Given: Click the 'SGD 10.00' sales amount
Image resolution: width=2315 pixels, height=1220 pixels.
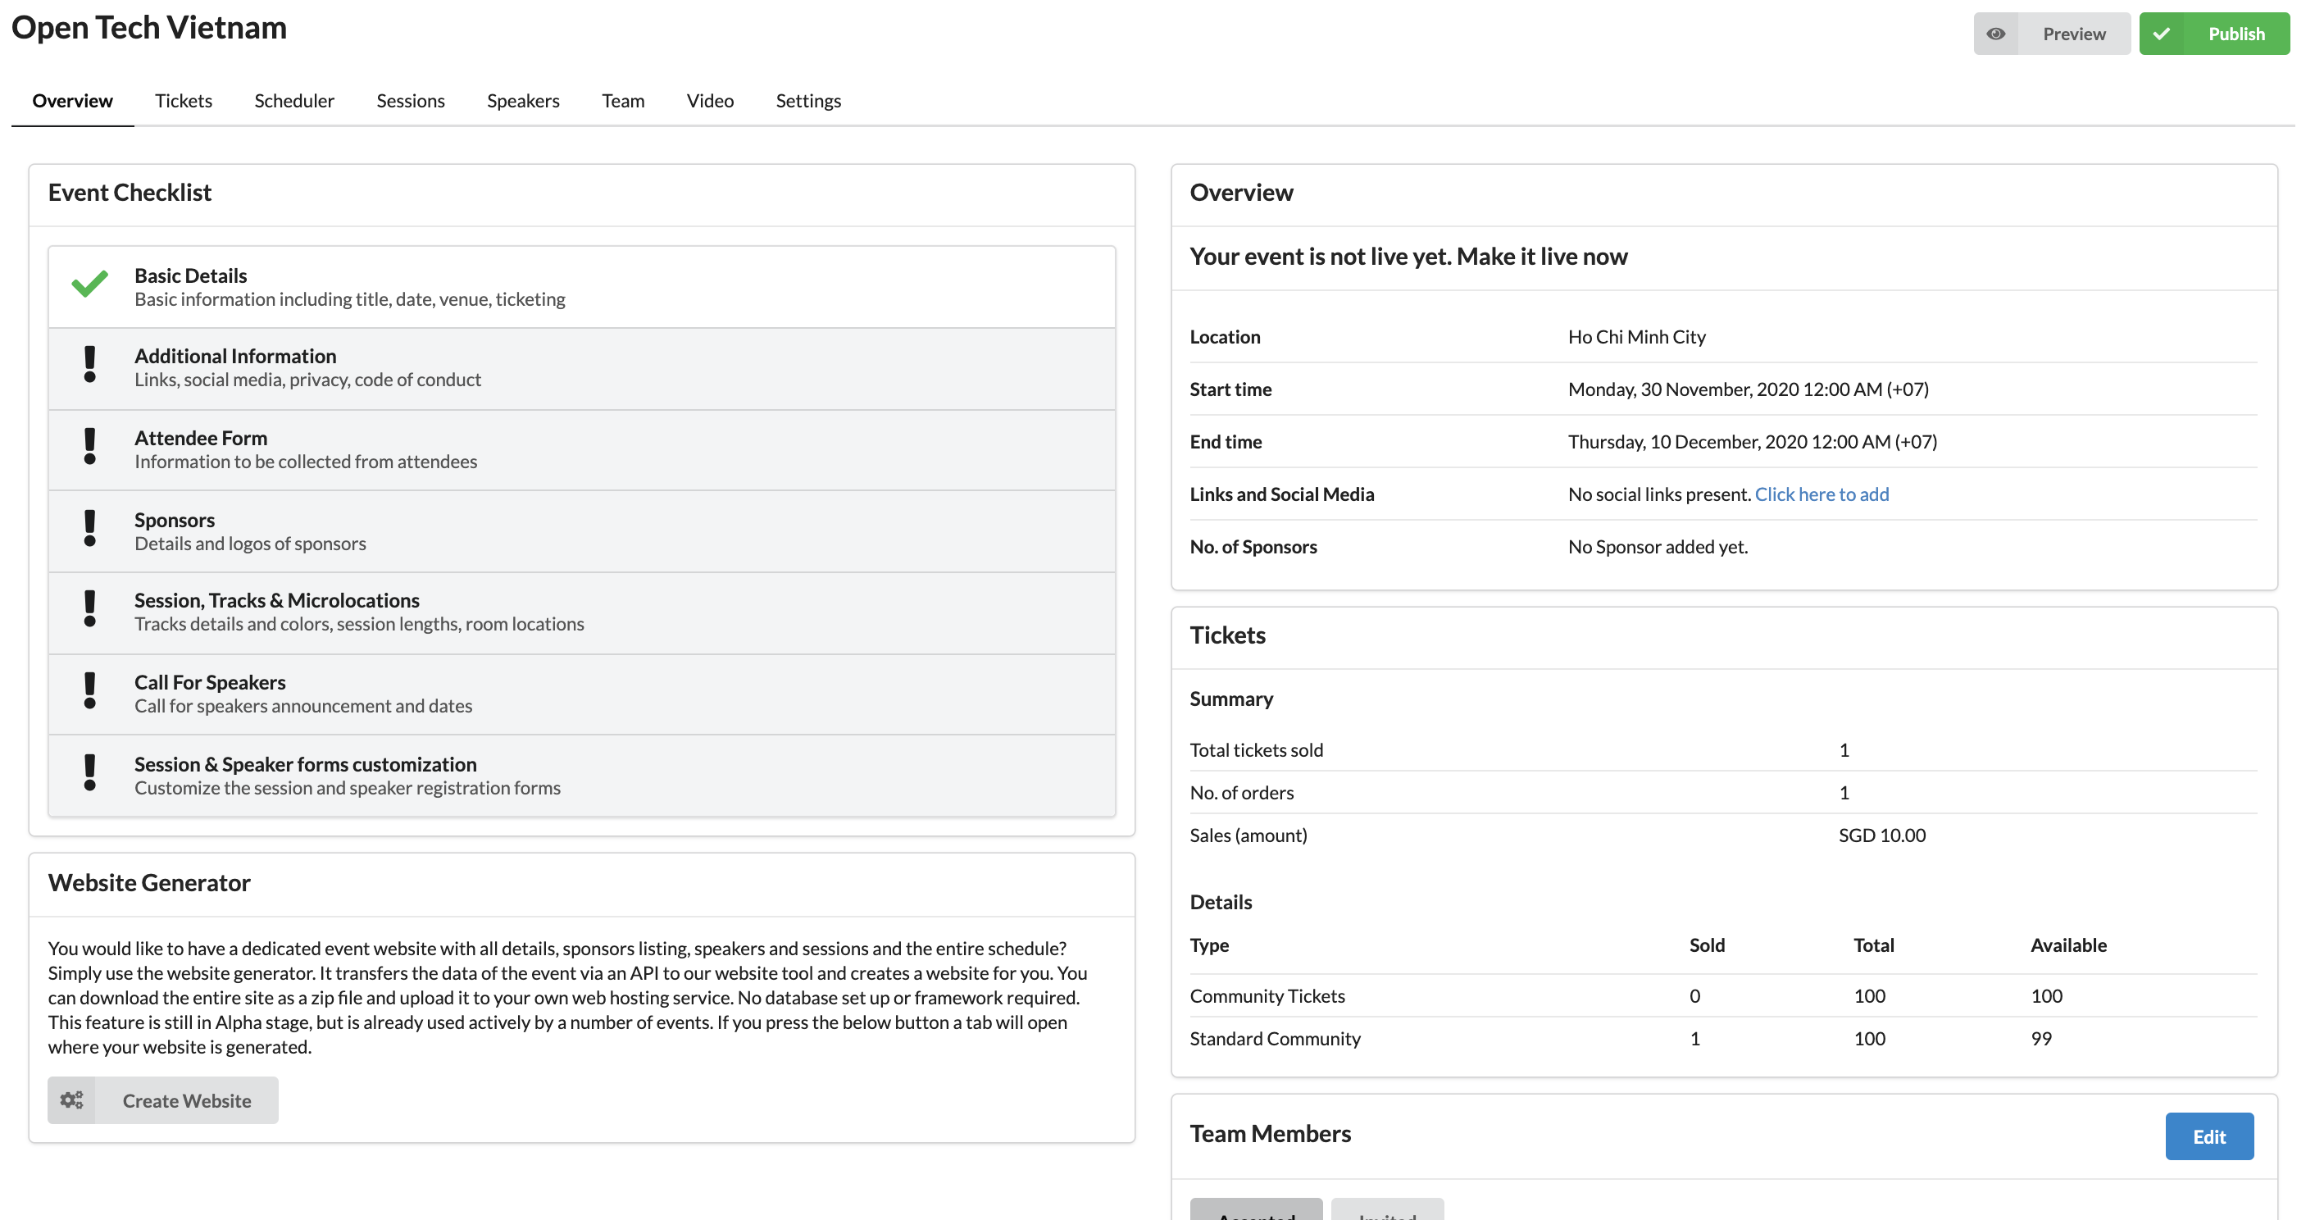Looking at the screenshot, I should pos(1882,835).
